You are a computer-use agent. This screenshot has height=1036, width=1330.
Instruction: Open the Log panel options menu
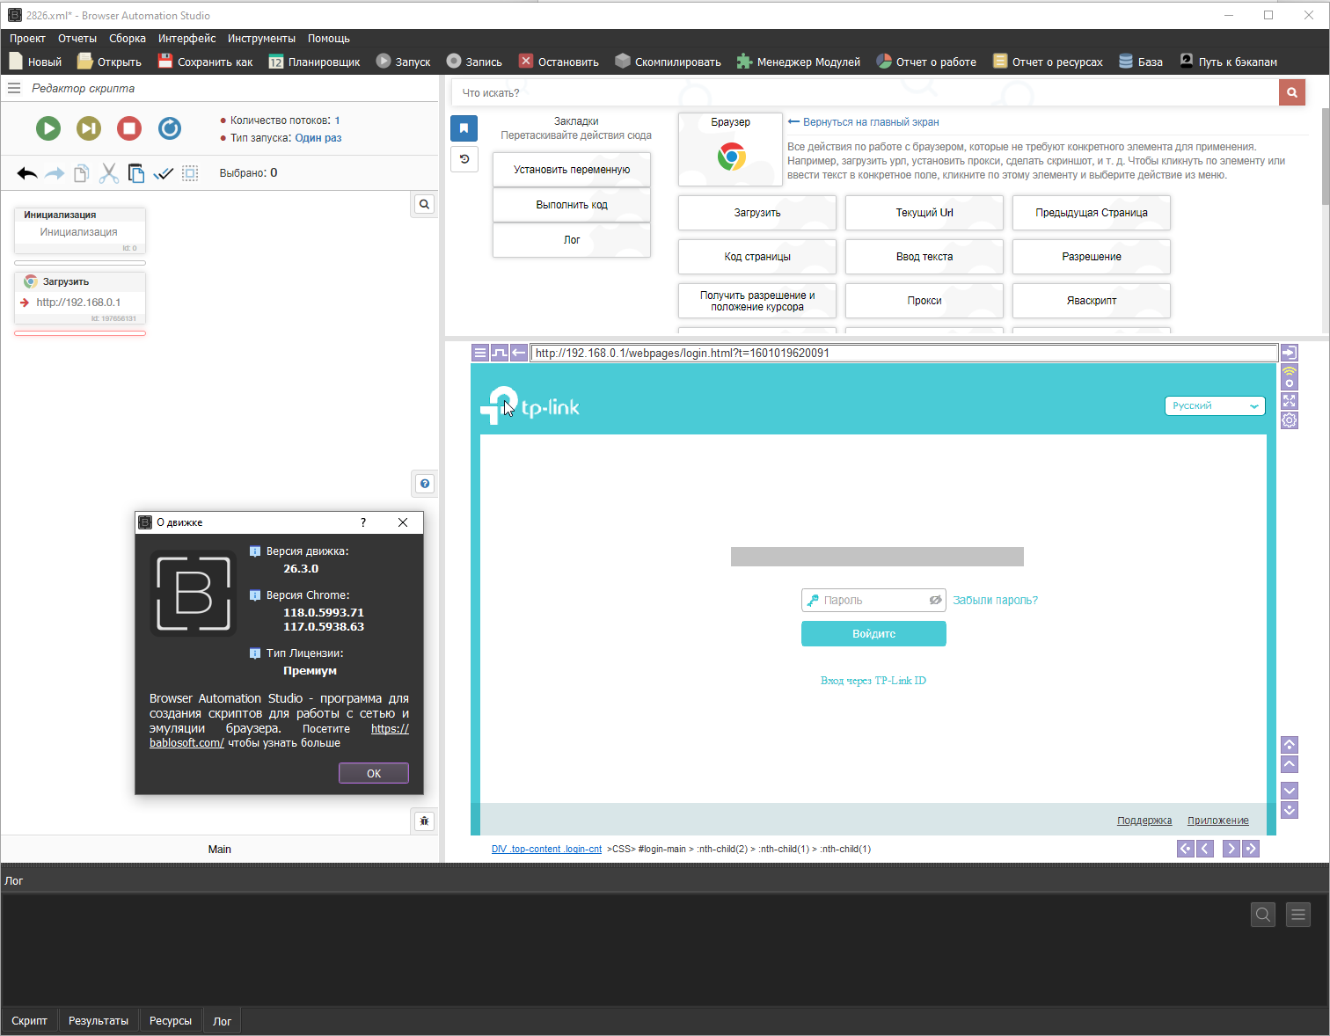click(1298, 915)
